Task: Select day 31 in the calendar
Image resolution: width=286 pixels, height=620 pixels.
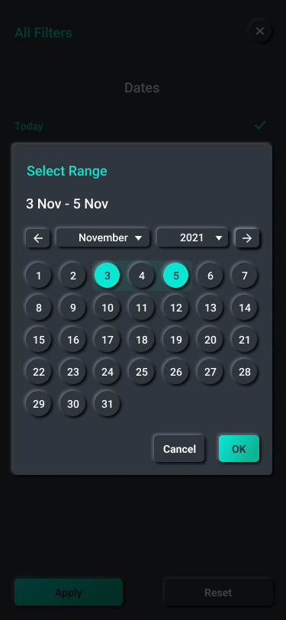Action: (x=107, y=404)
